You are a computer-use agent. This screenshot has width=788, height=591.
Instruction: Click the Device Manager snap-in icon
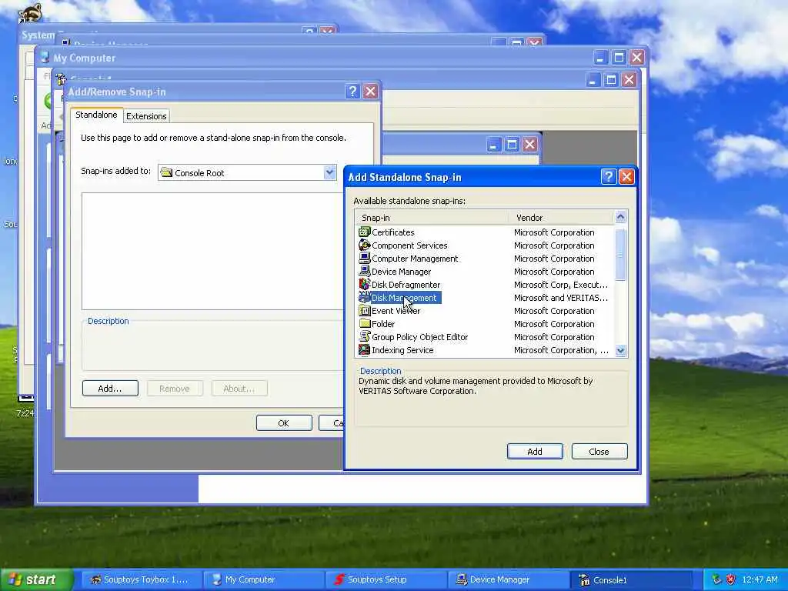(x=364, y=272)
